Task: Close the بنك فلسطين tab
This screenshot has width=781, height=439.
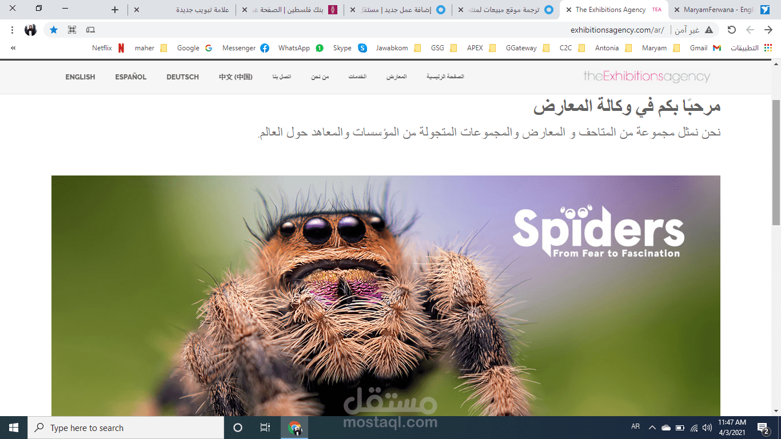Action: coord(245,10)
